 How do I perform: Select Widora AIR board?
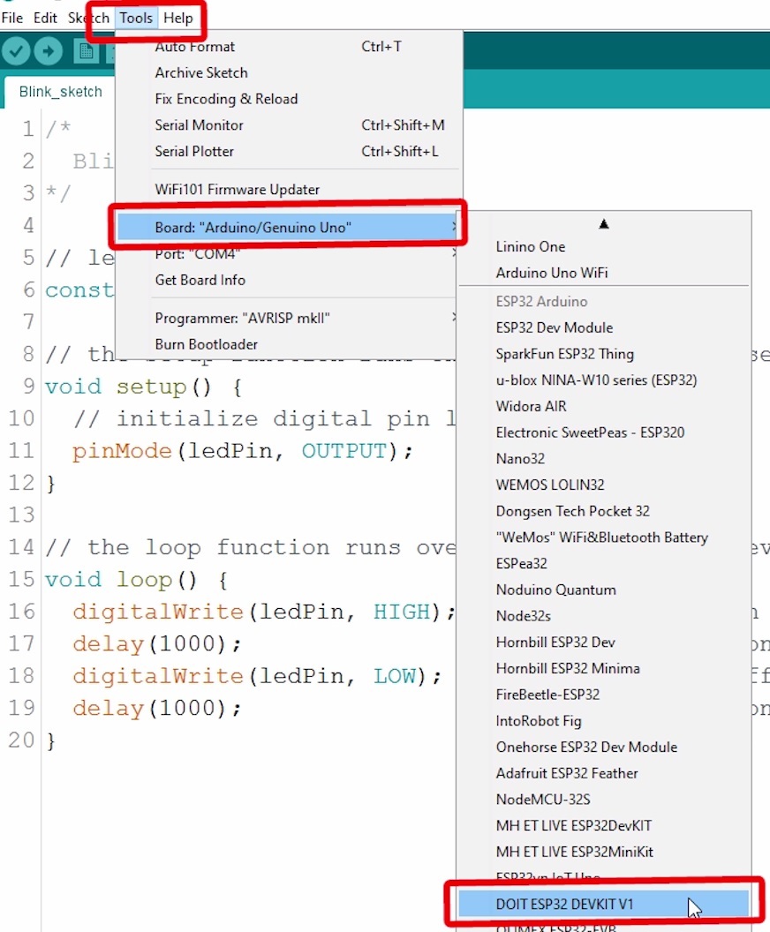tap(603, 406)
